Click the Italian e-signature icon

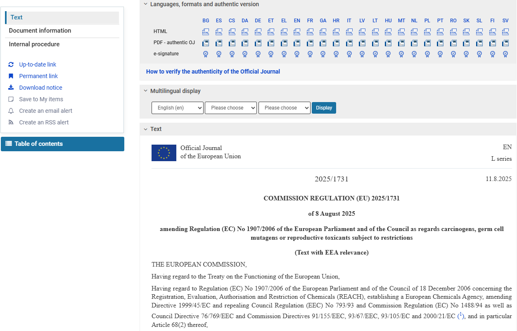point(349,54)
